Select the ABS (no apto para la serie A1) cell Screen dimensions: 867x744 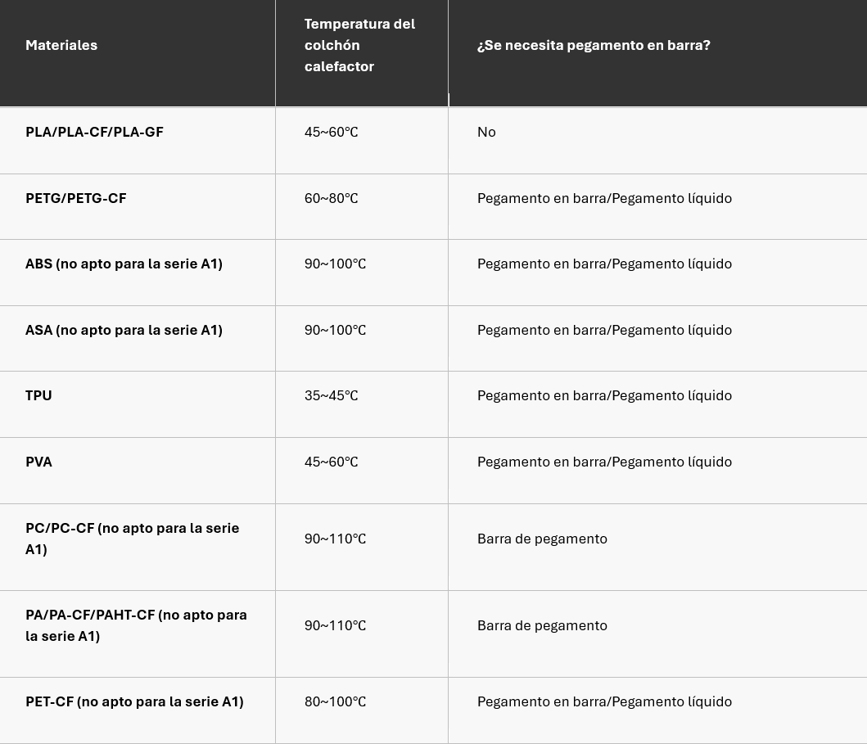click(x=124, y=264)
